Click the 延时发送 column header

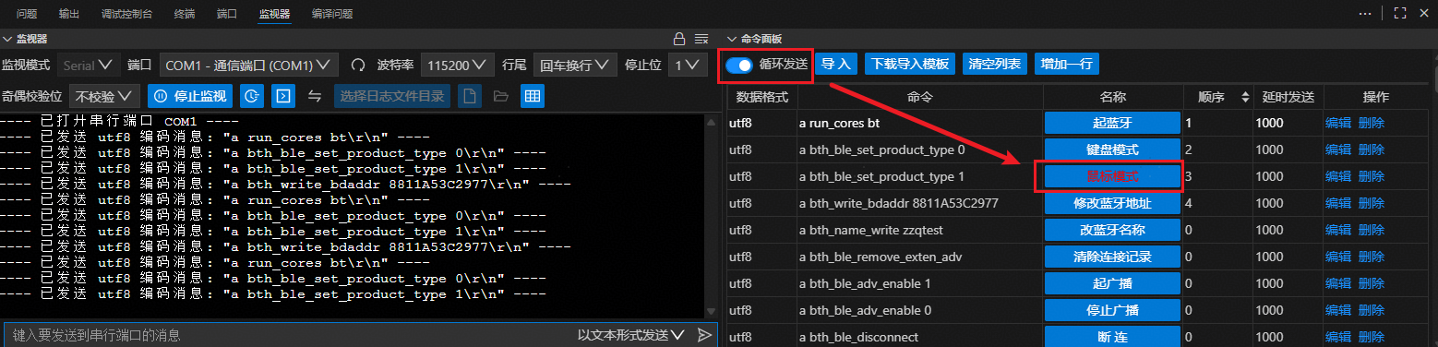pos(1288,97)
